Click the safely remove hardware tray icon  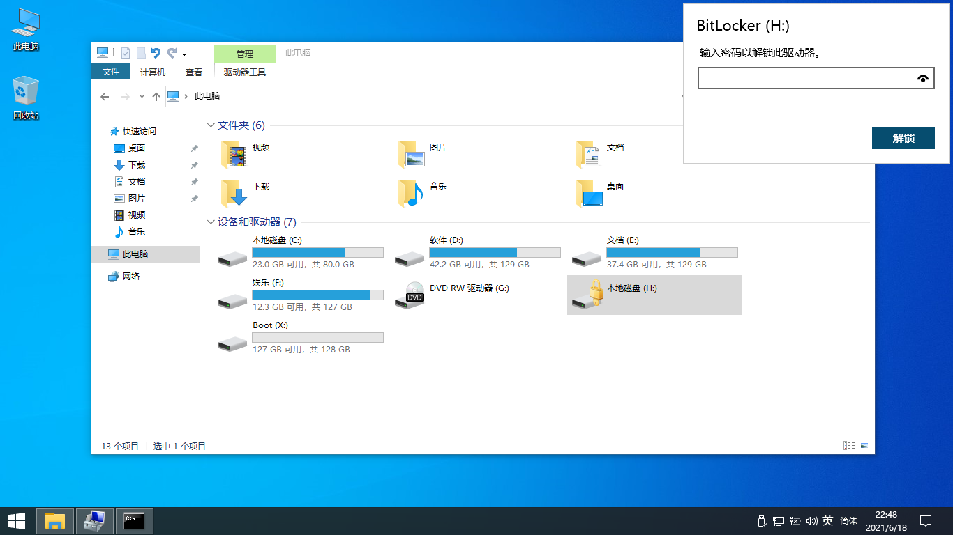click(x=762, y=520)
